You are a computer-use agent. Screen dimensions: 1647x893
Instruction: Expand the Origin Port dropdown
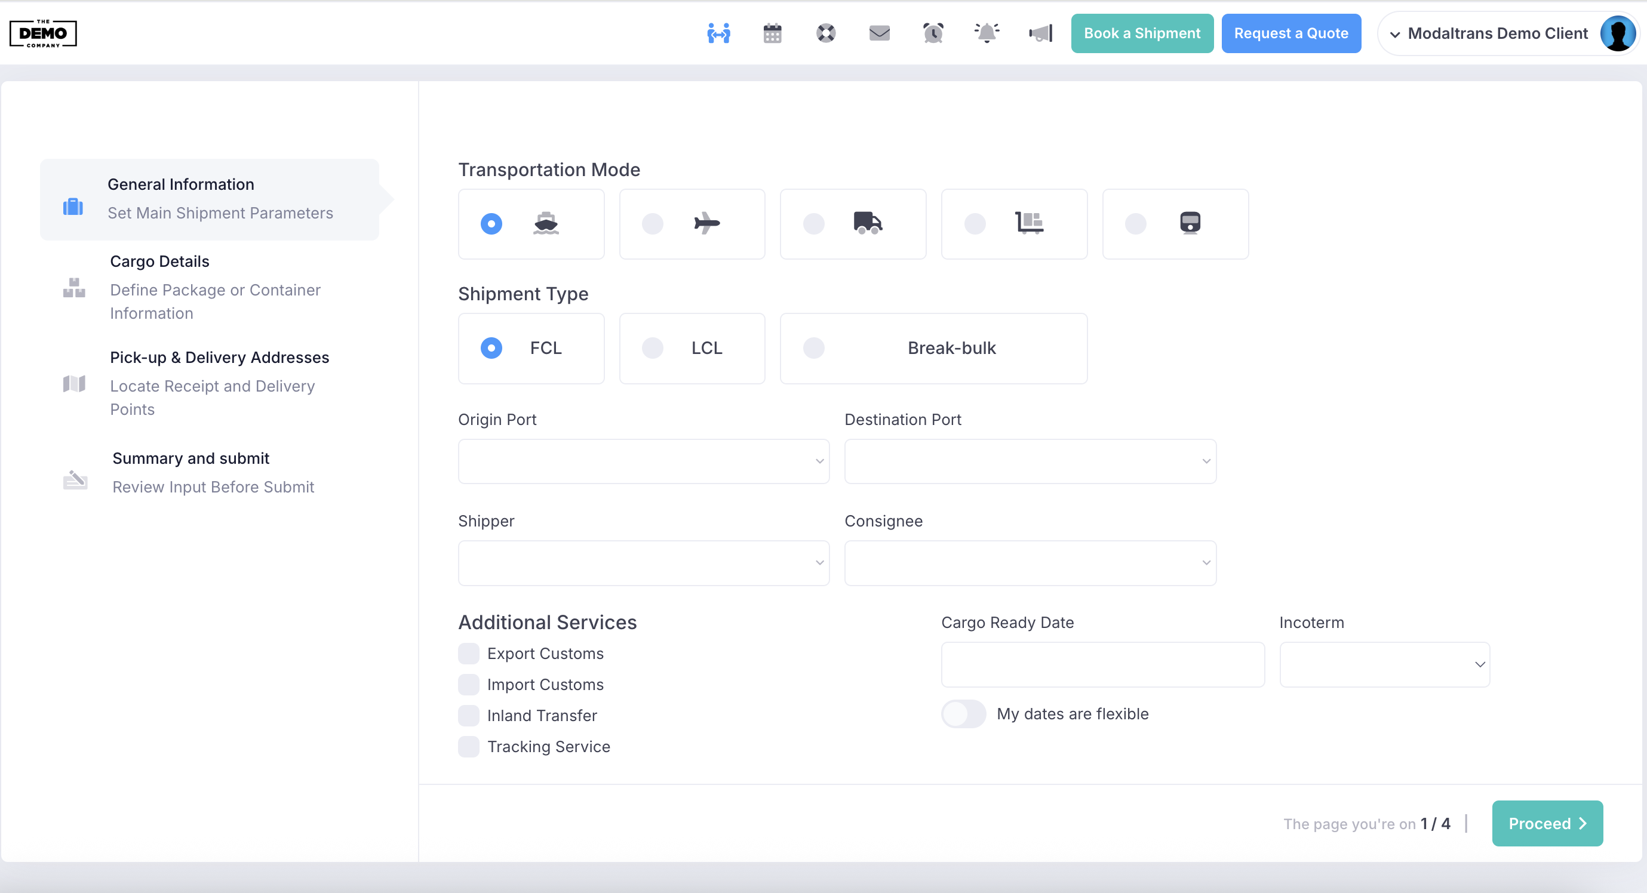[643, 461]
